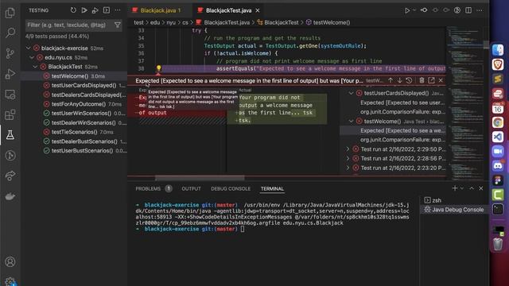Create a new terminal with plus
This screenshot has height=286, width=509.
[x=454, y=188]
